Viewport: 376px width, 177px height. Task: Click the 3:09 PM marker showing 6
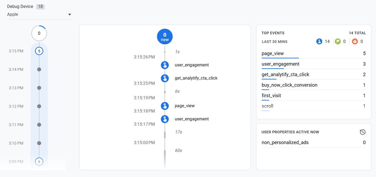point(39,162)
